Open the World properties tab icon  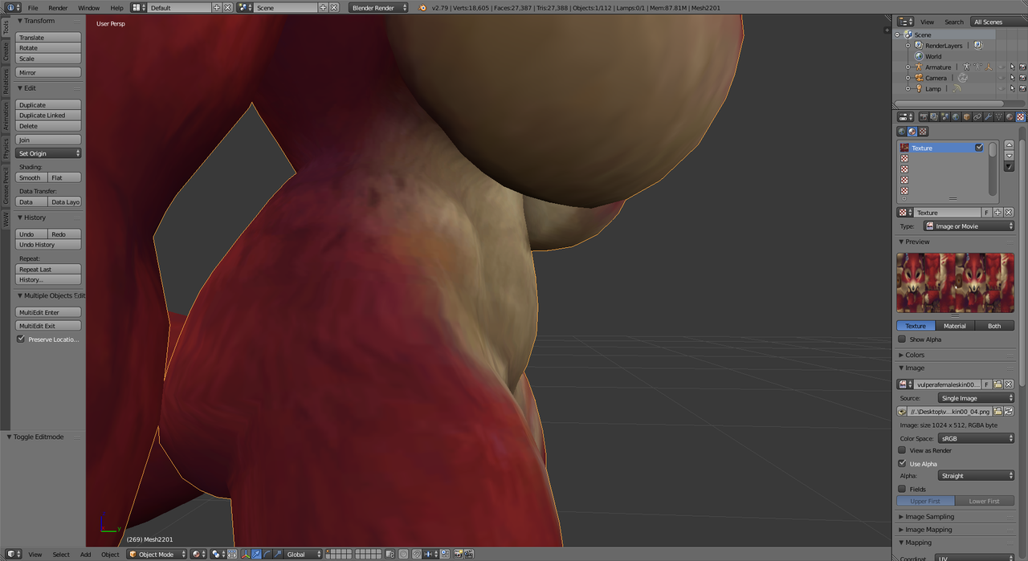[x=956, y=116]
